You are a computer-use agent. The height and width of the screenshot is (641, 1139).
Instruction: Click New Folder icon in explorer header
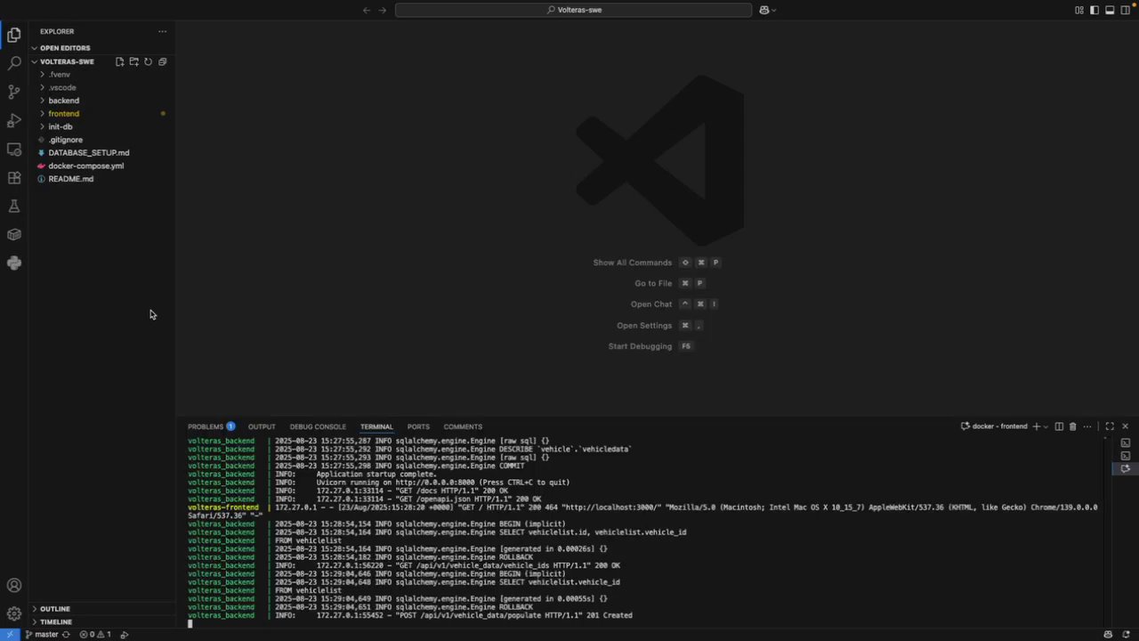133,61
